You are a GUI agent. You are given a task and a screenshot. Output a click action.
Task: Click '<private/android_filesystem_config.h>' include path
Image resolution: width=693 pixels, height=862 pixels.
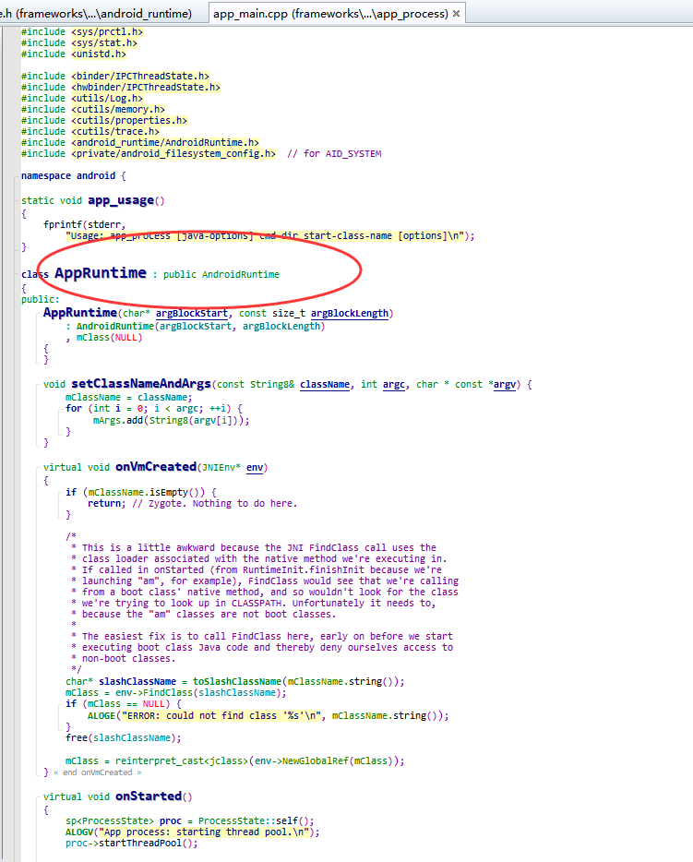[173, 153]
